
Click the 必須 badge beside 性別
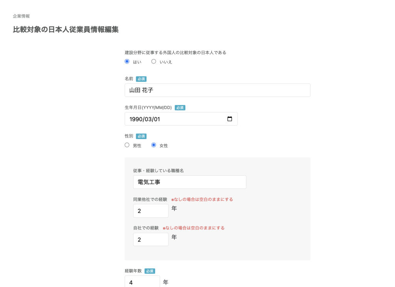(x=141, y=136)
